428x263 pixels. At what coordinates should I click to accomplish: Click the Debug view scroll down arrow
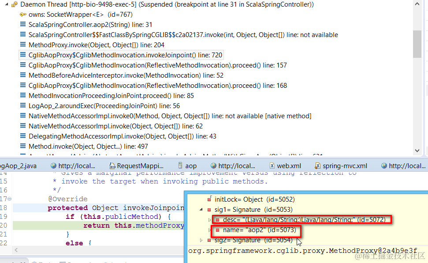pos(417,150)
